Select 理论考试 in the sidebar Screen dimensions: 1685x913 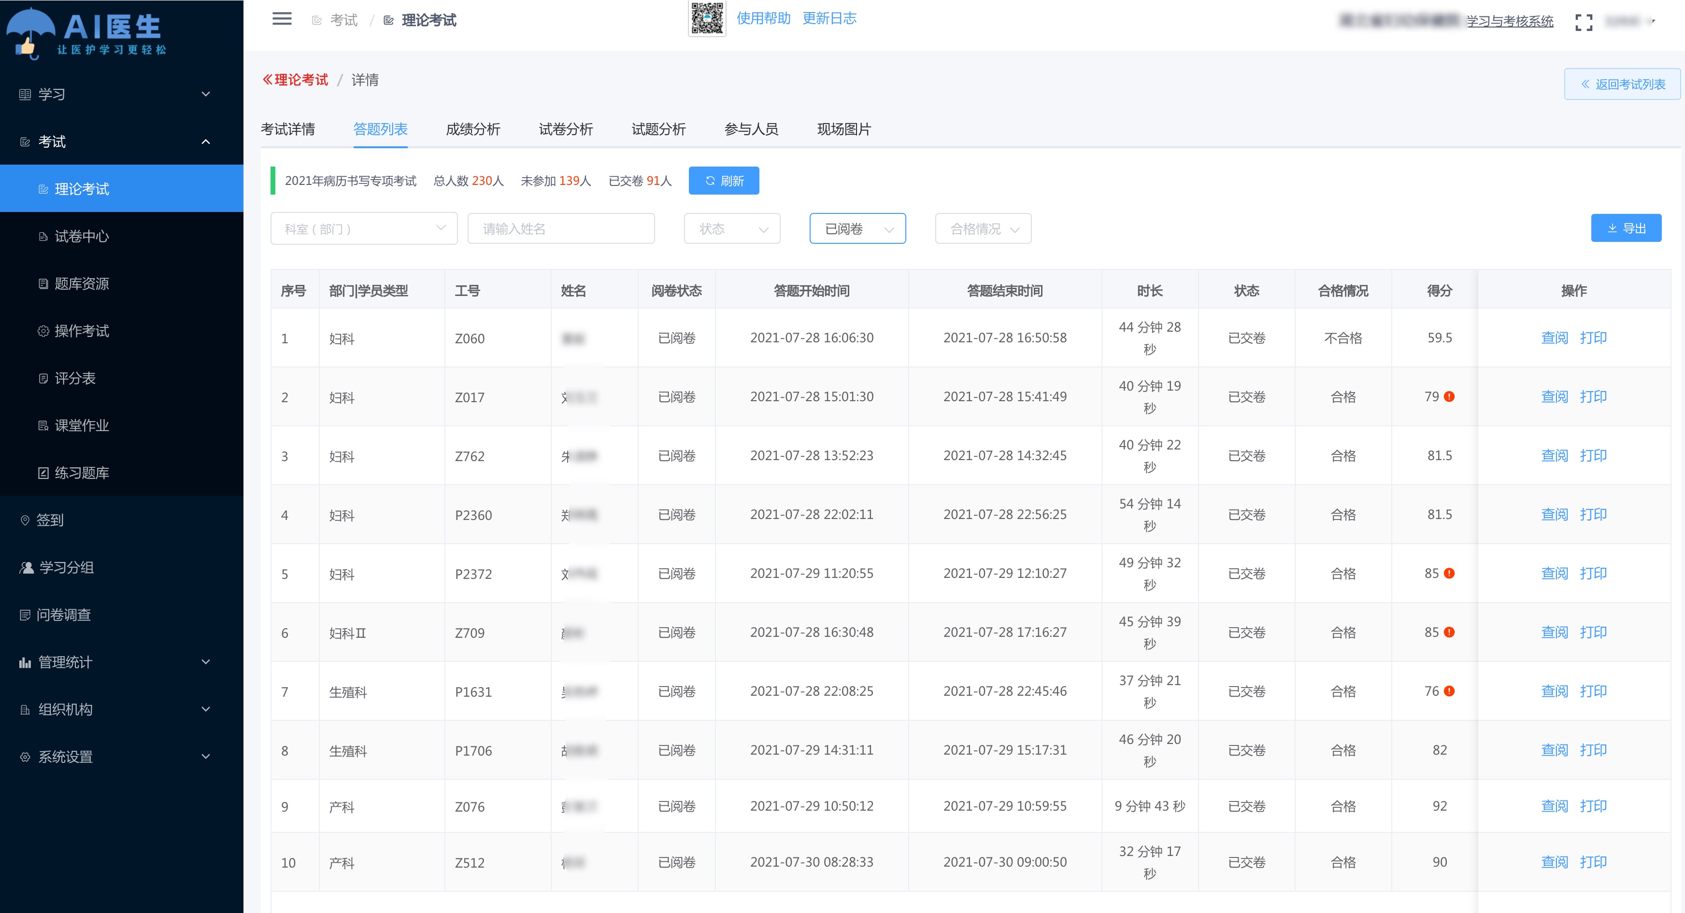click(122, 189)
